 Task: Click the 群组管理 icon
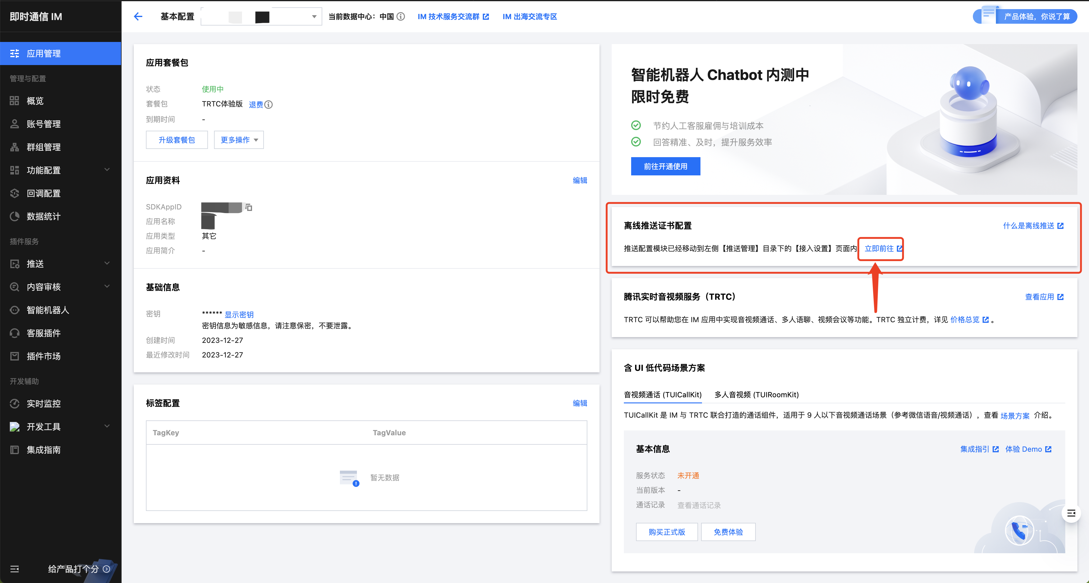pyautogui.click(x=14, y=147)
